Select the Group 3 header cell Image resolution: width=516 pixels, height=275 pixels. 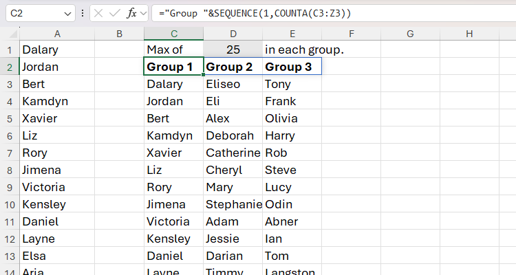coord(292,67)
